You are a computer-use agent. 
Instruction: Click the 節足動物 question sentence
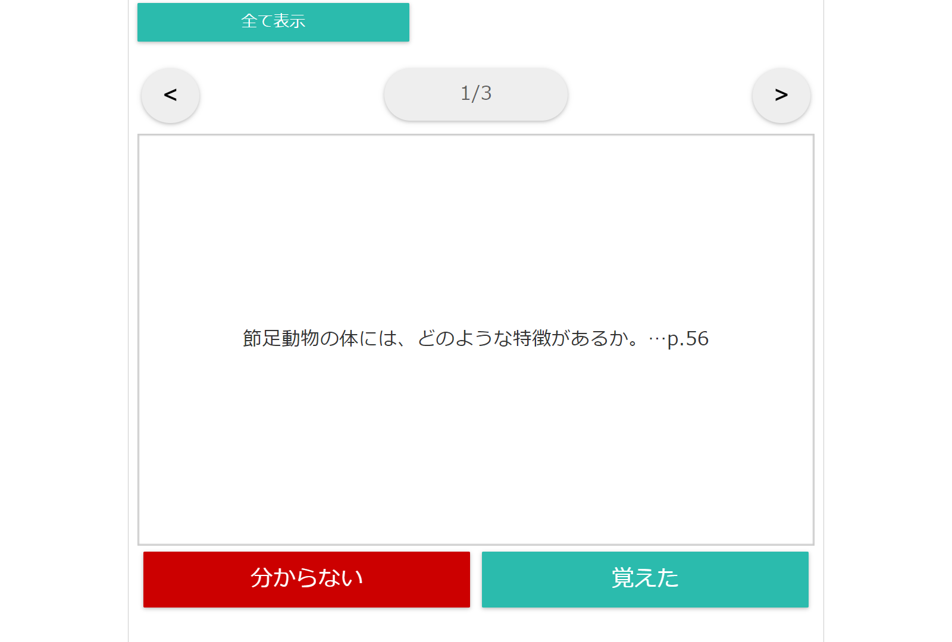[x=475, y=338]
